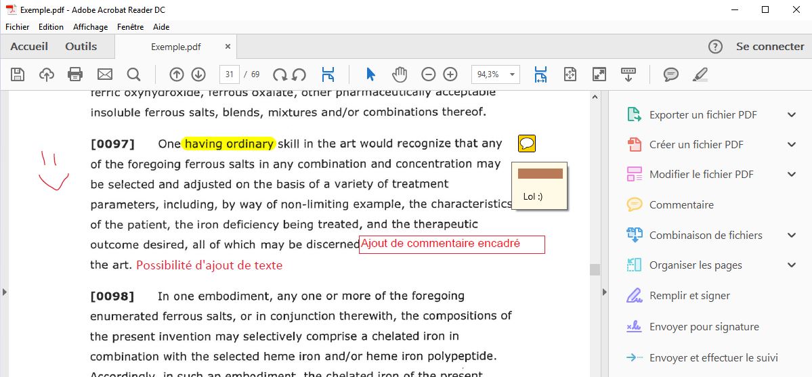The width and height of the screenshot is (812, 377).
Task: Click the Print file icon
Action: point(75,74)
